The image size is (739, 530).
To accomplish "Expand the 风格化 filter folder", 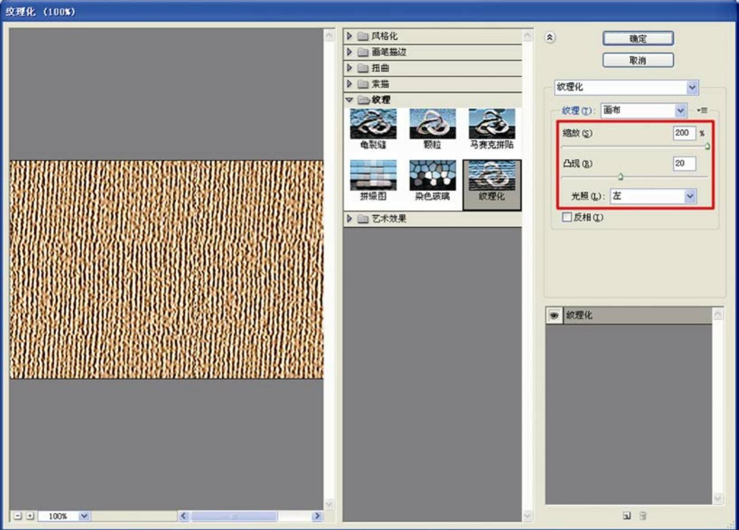I will 349,36.
